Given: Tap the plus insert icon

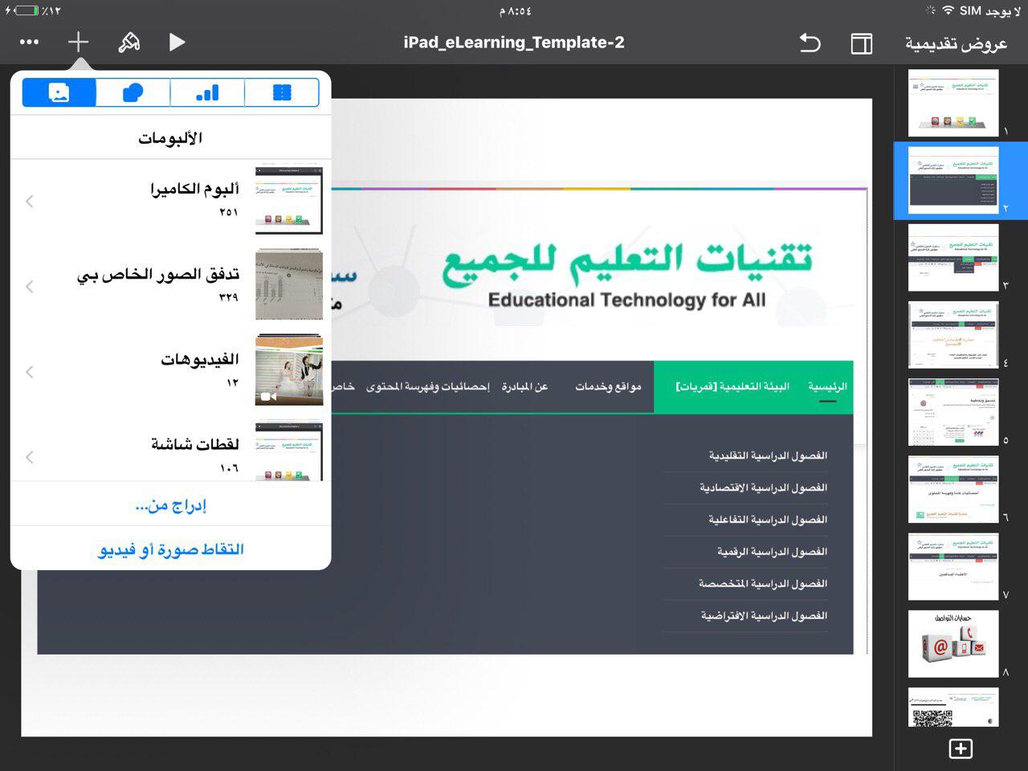Looking at the screenshot, I should tap(78, 42).
